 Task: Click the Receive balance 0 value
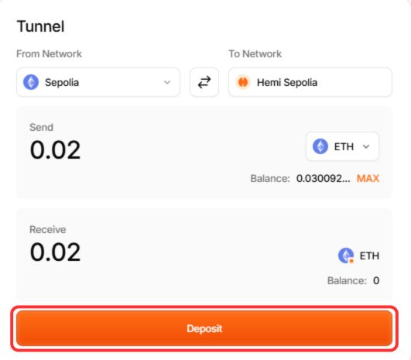point(376,281)
